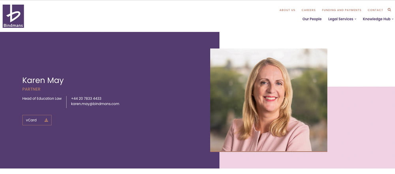Click the Head of Education Law text
Viewport: 395px width, 174px height.
coord(42,99)
